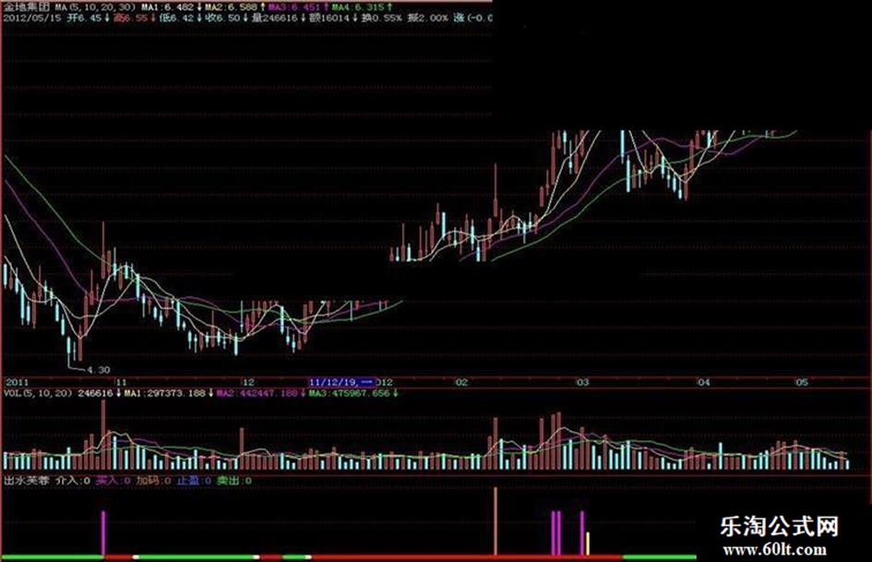
Task: Click the volume MA3:475967.656 value
Action: pyautogui.click(x=350, y=393)
